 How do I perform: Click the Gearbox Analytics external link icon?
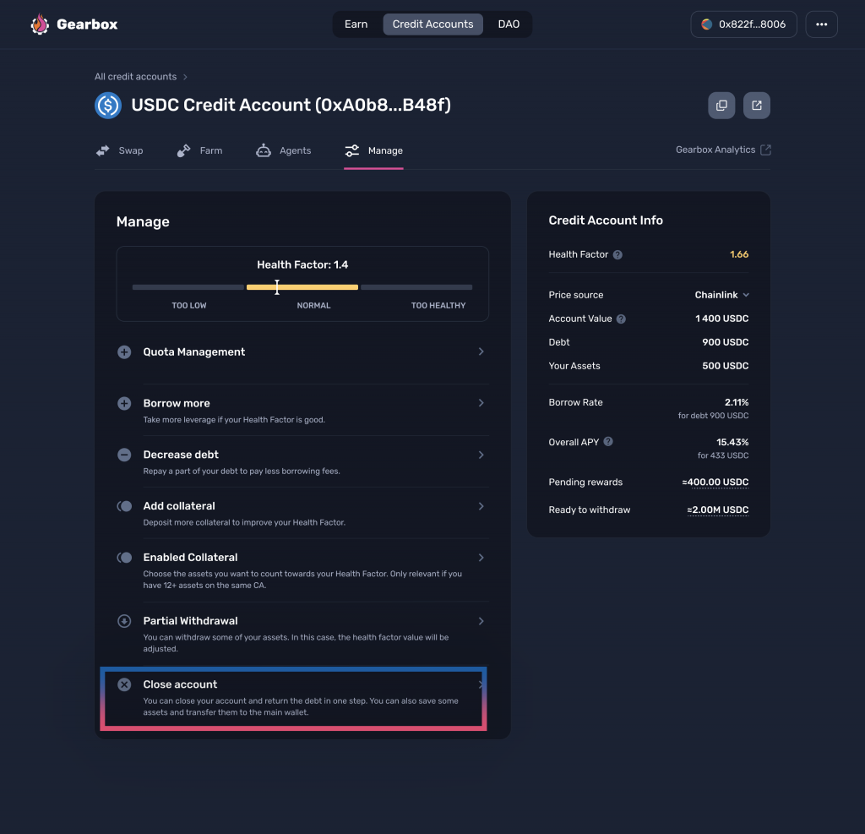click(x=765, y=150)
